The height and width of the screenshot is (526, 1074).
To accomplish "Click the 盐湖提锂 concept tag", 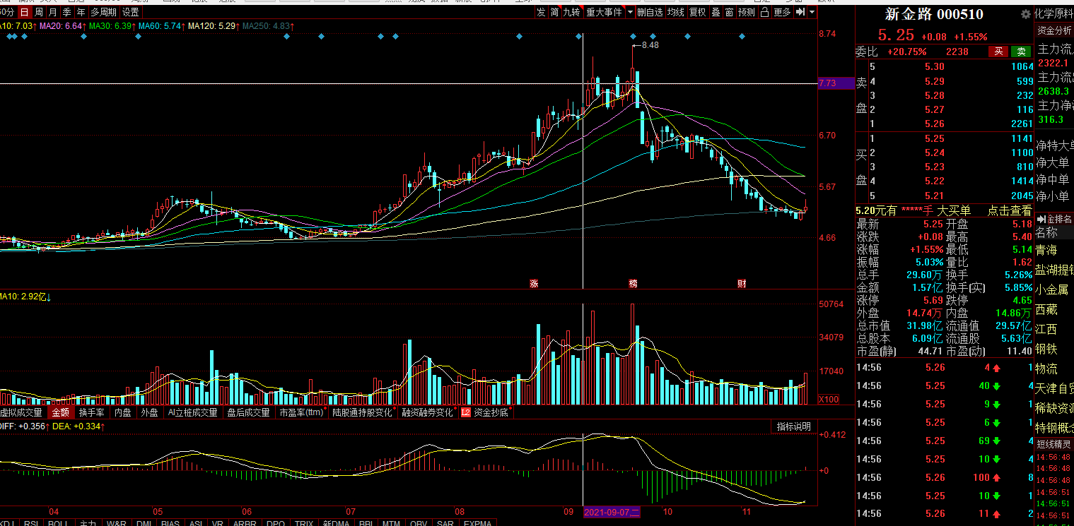I will tap(1054, 270).
